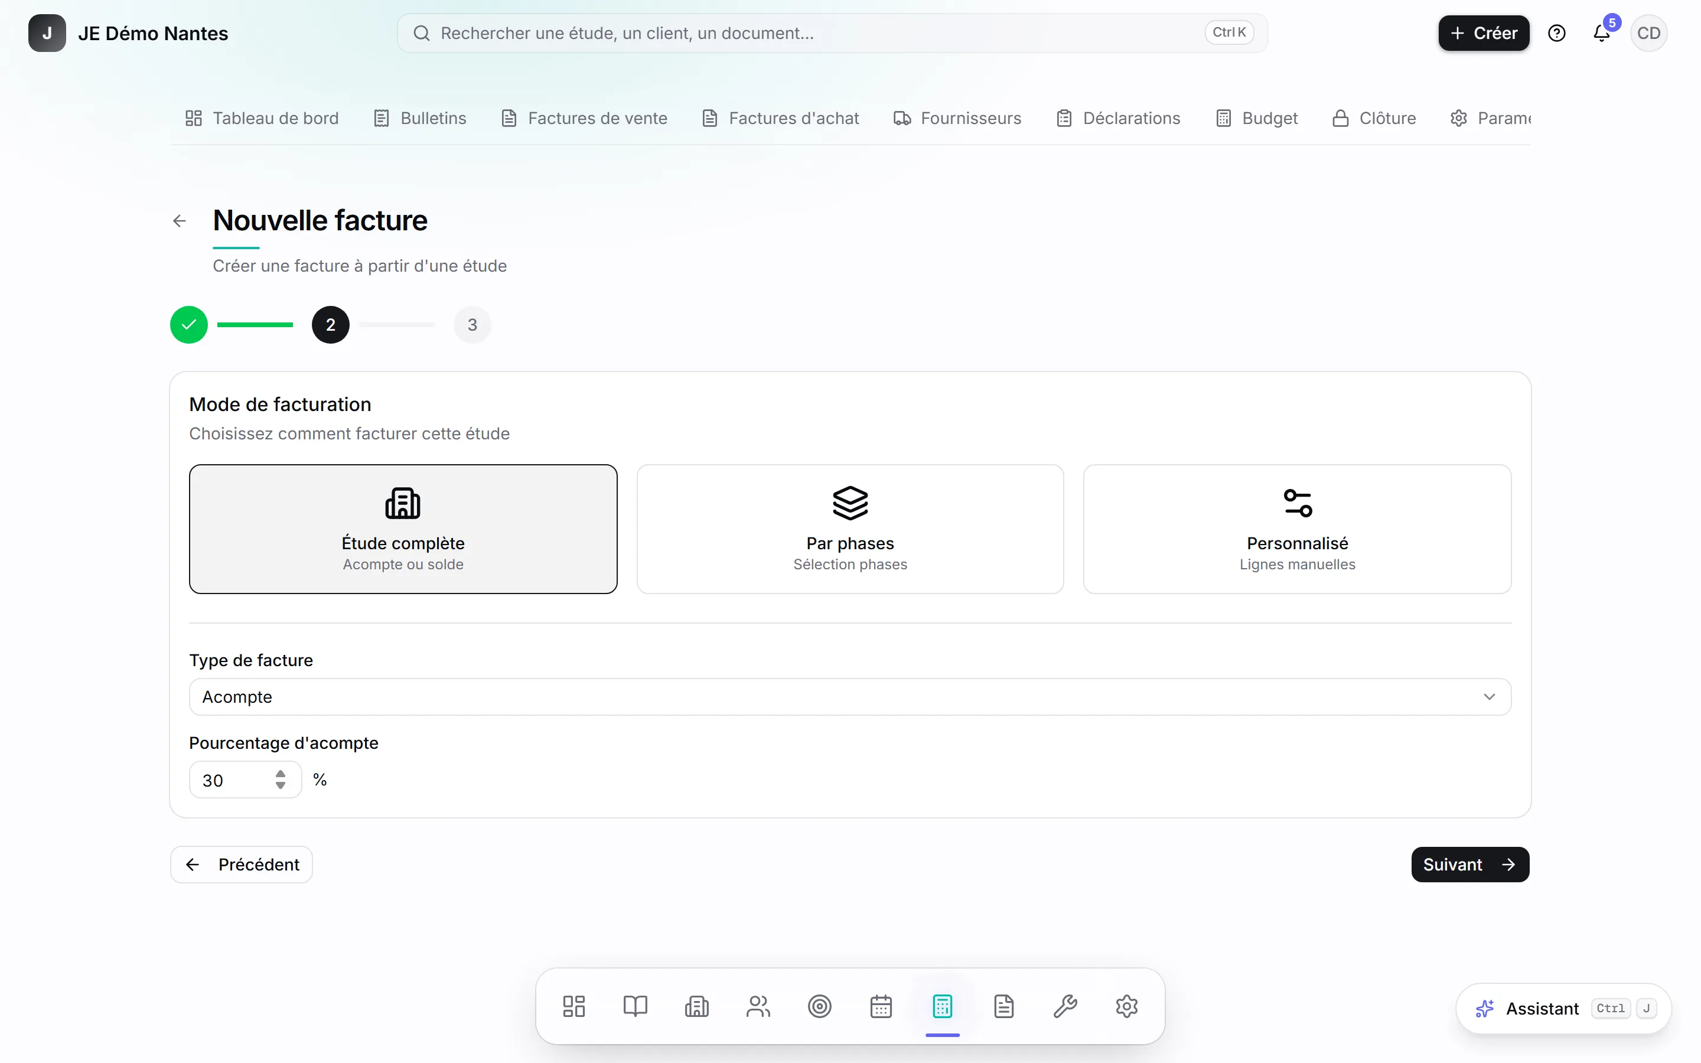Click the Précédent button
Screen dimensions: 1701x1063
click(242, 864)
